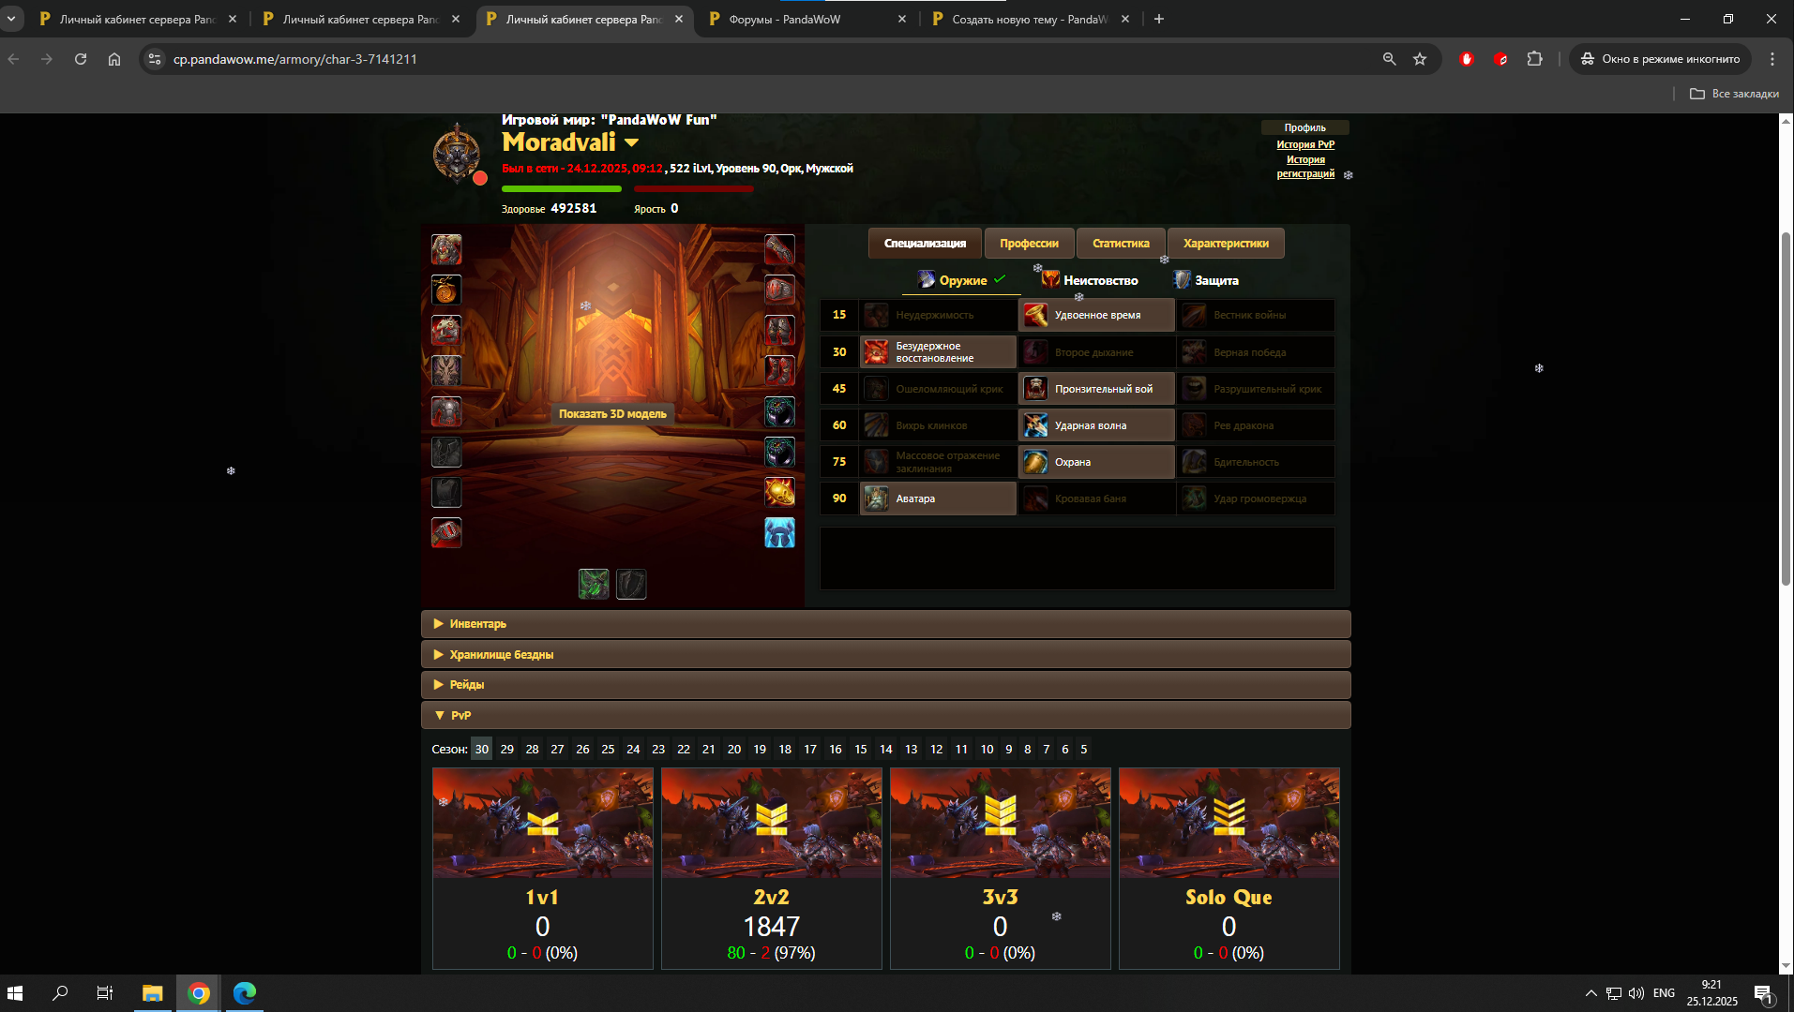Select the Неистовство specialization
Image resolution: width=1794 pixels, height=1012 pixels.
1090,280
